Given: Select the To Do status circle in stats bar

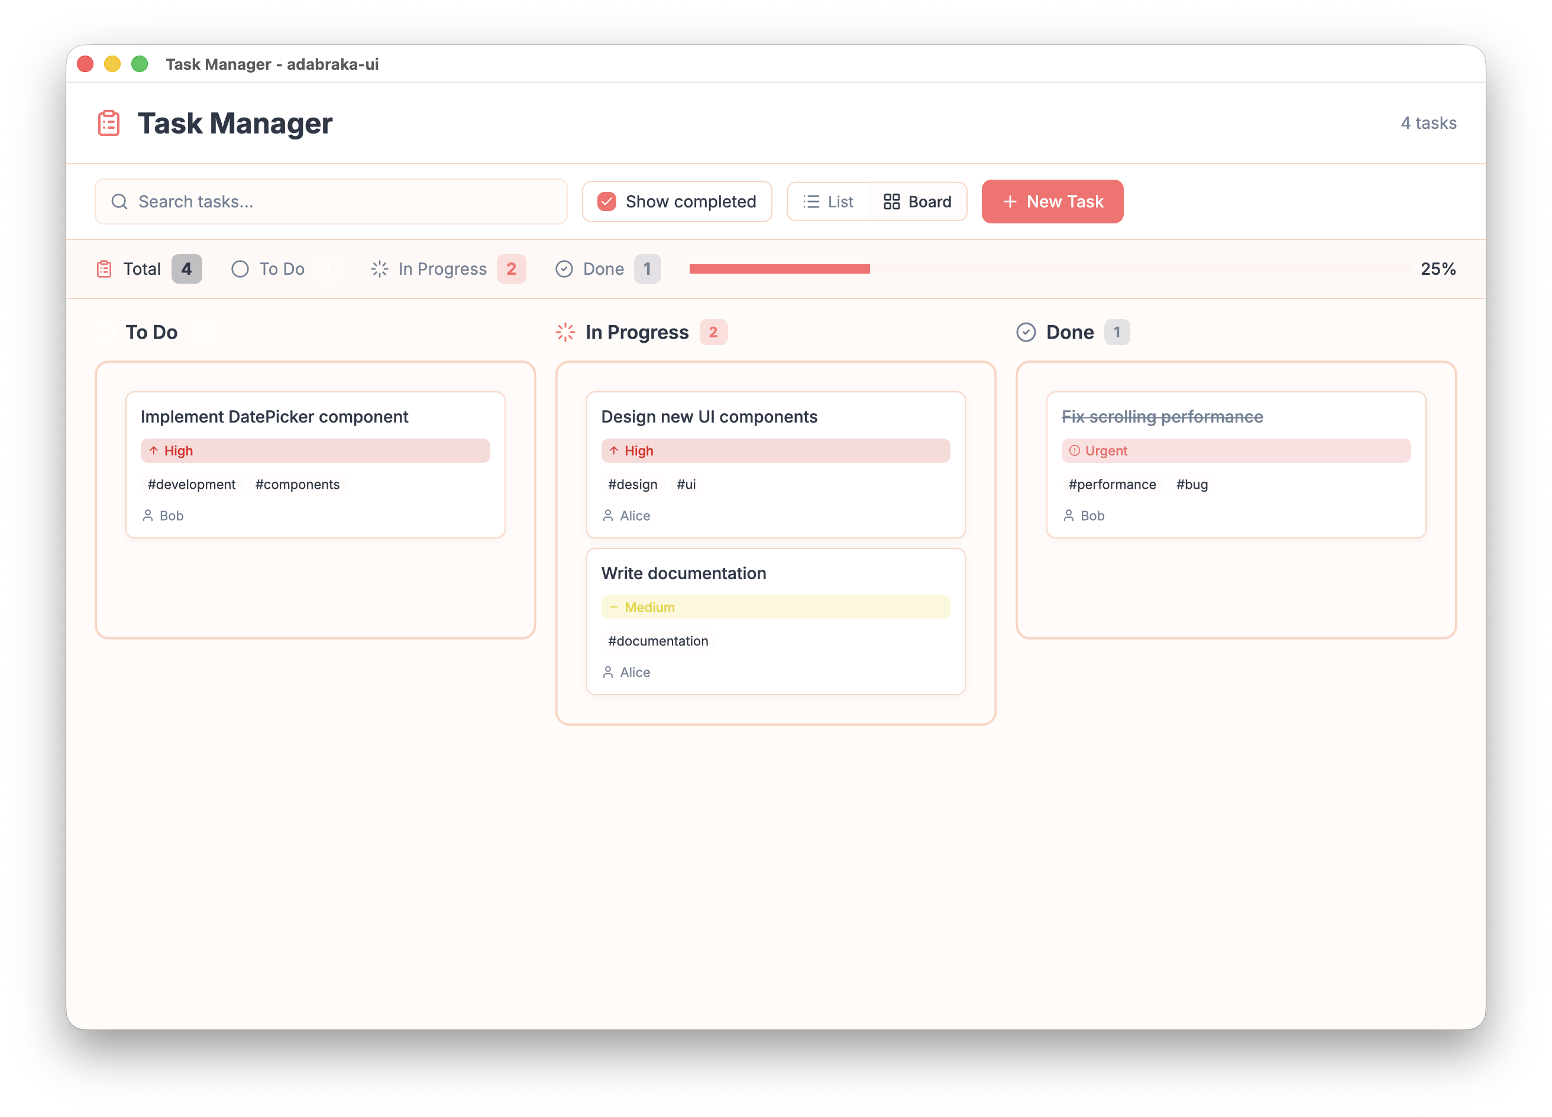Looking at the screenshot, I should (240, 269).
